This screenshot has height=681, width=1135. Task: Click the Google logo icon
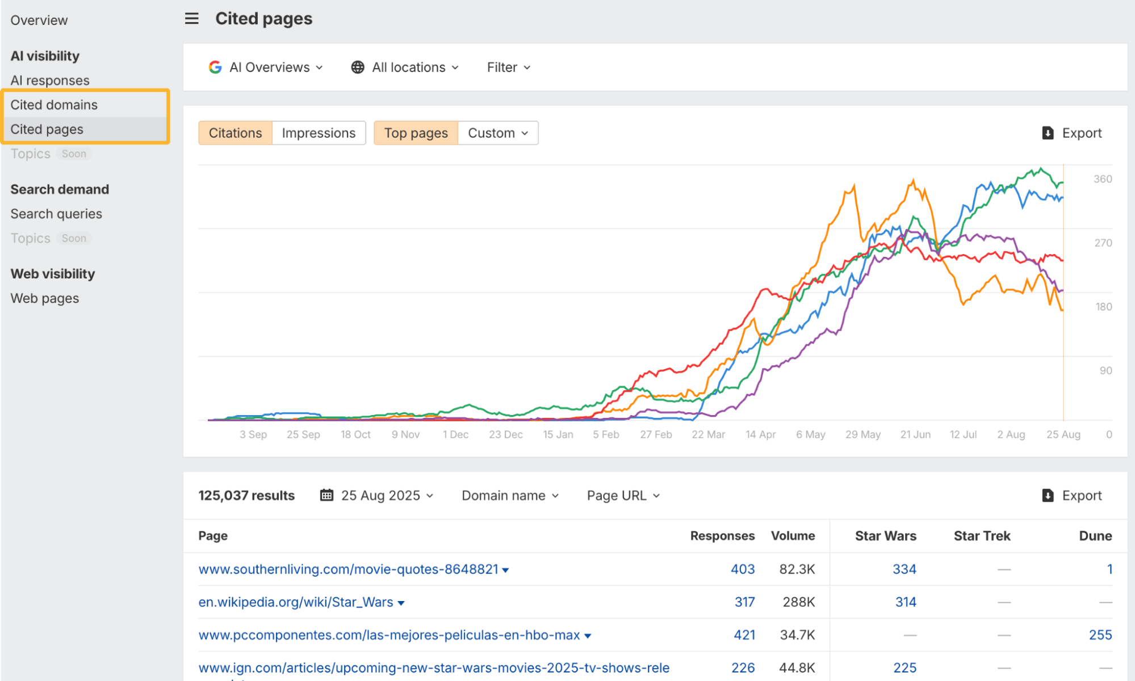(215, 67)
